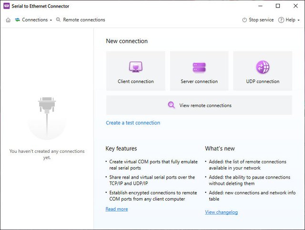Open the Connections menu
Viewport: 305px width, 230px height.
(x=35, y=20)
